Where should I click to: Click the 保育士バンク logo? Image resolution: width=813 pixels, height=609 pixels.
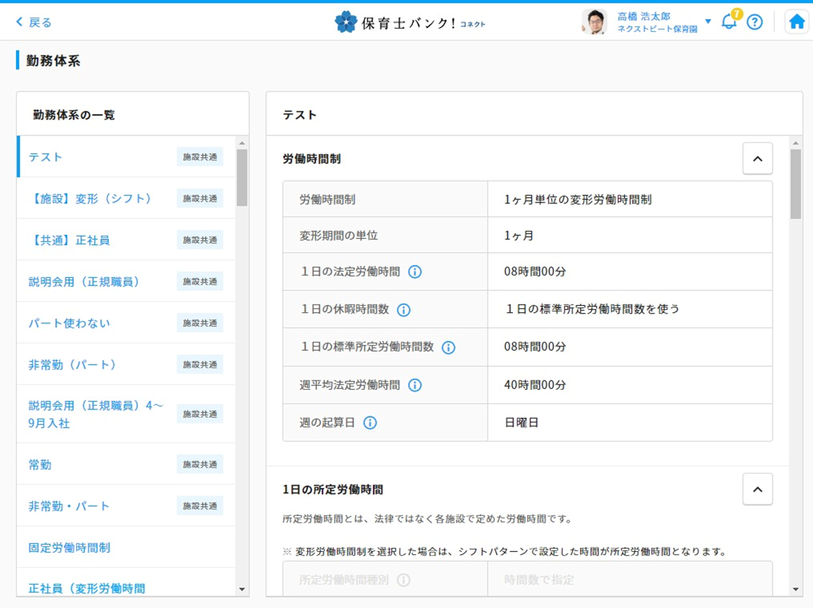tap(409, 22)
